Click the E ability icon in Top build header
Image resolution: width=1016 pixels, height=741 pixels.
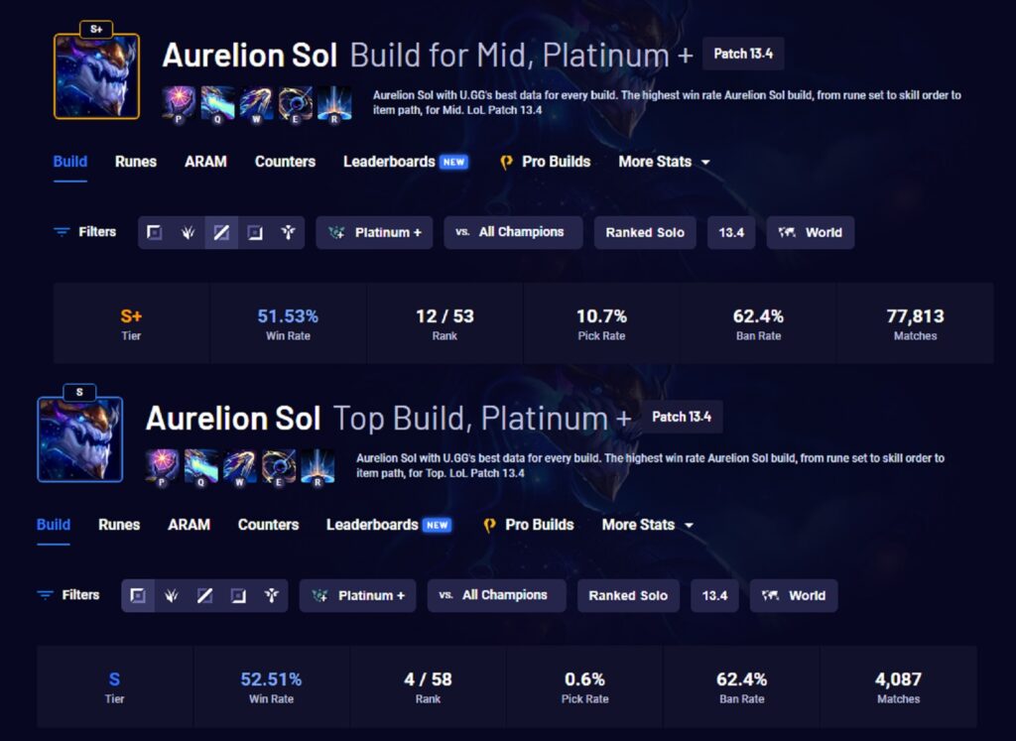coord(279,467)
